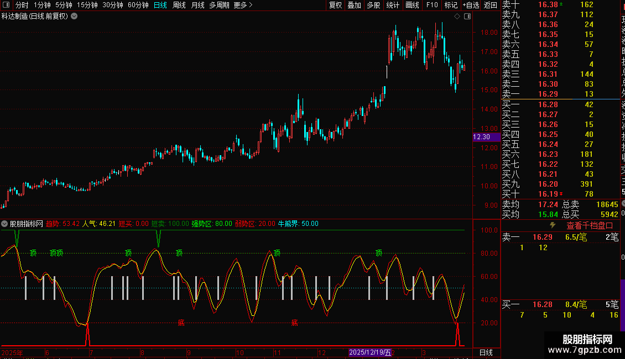Click the 查看千档盘口 link
This screenshot has width=625, height=359.
coord(590,226)
